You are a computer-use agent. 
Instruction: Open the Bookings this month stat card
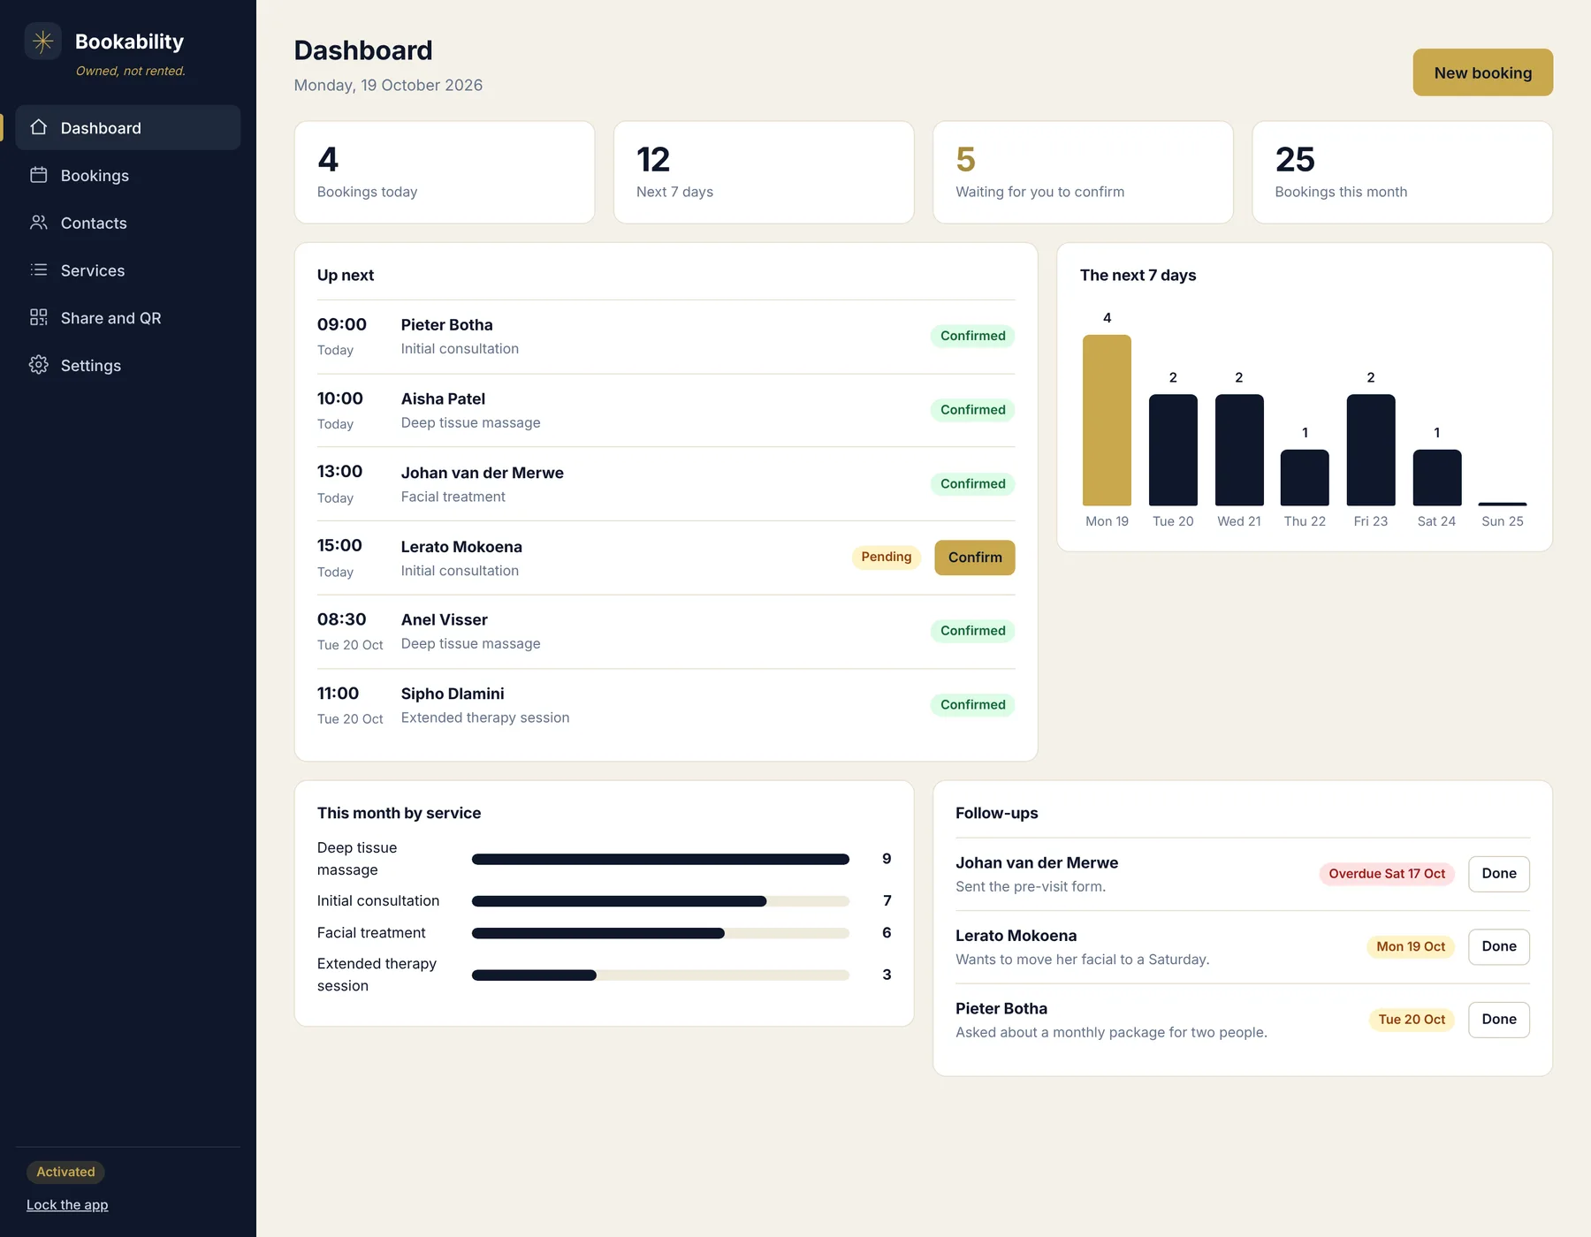point(1402,172)
